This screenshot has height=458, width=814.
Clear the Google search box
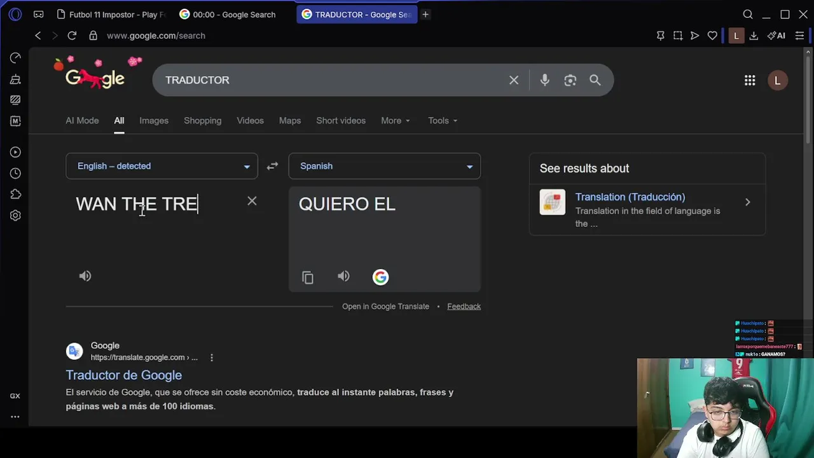pyautogui.click(x=514, y=80)
